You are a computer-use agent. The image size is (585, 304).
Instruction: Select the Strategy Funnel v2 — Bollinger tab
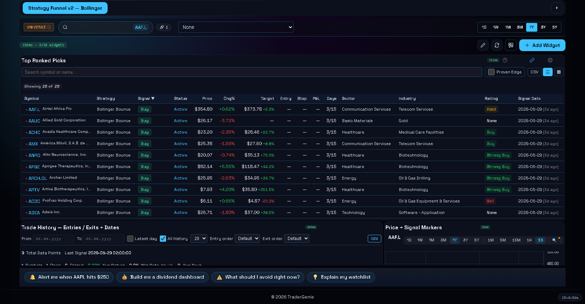[65, 8]
